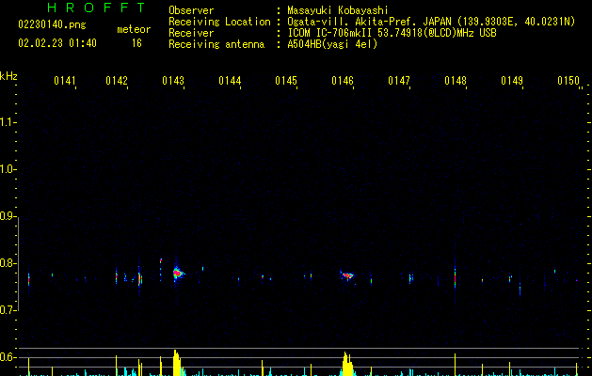Click the 0150 time marker
The image size is (592, 376).
click(568, 81)
